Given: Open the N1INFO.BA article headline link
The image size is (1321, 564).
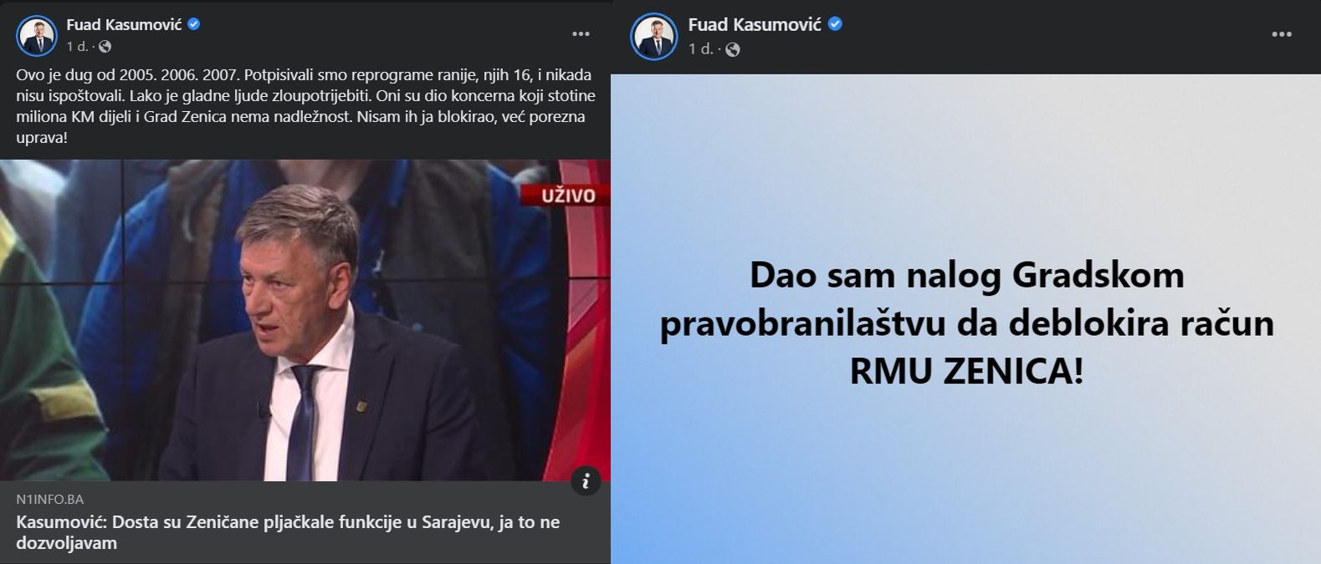Looking at the screenshot, I should (x=288, y=532).
